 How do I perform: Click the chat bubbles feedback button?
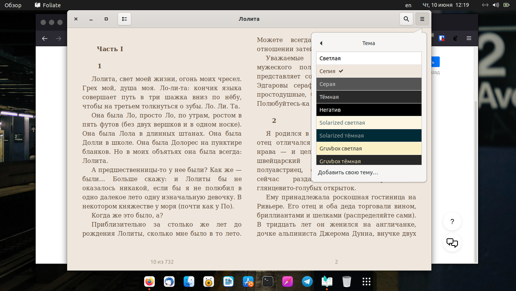tap(452, 243)
